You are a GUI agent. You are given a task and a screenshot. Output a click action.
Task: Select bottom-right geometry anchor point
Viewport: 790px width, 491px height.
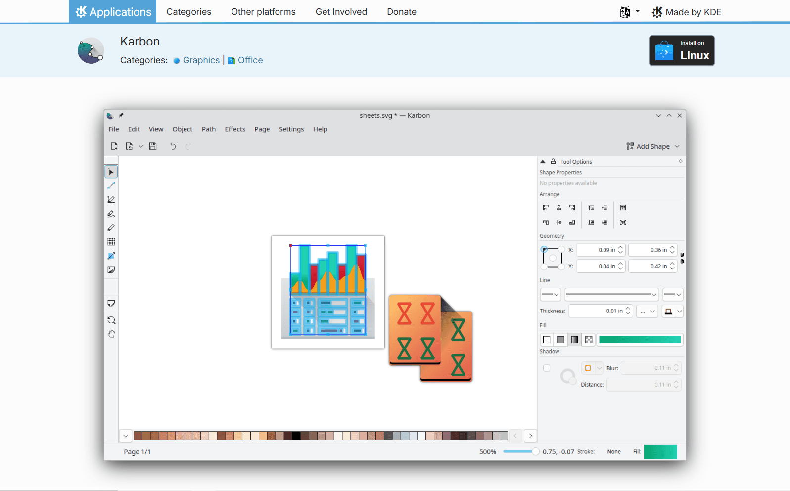(x=562, y=267)
